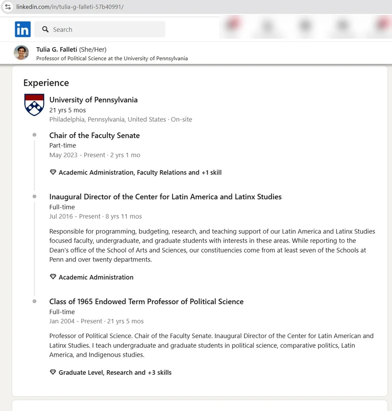Click the '(She/Her)' pronouns text
The height and width of the screenshot is (411, 392).
coord(93,49)
